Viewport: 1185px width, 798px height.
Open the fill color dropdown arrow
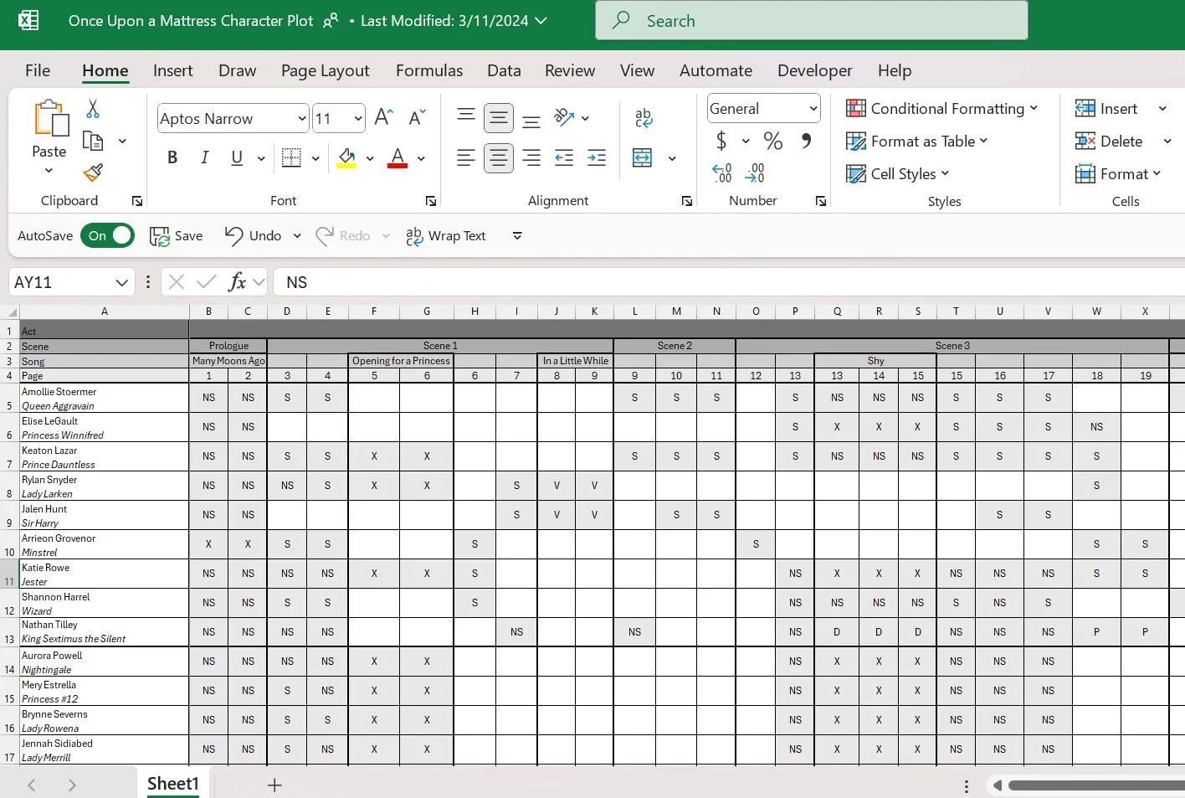[370, 158]
